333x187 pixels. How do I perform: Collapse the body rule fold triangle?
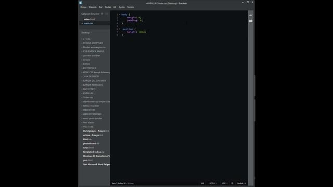(120, 15)
